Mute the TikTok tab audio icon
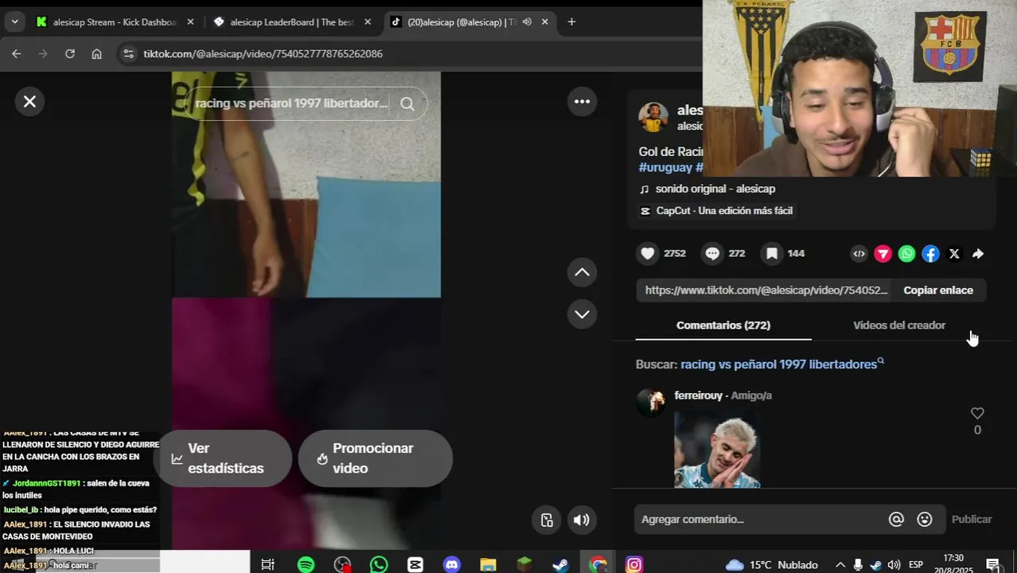1017x573 pixels. pos(527,22)
